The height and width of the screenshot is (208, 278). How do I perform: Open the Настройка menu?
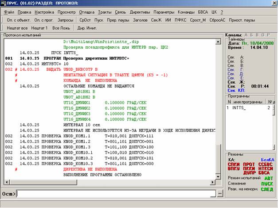click(44, 12)
